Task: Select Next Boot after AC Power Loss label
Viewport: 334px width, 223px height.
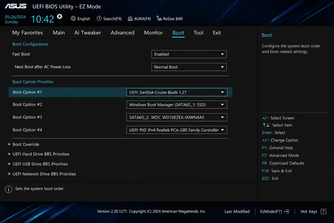Action: click(43, 67)
